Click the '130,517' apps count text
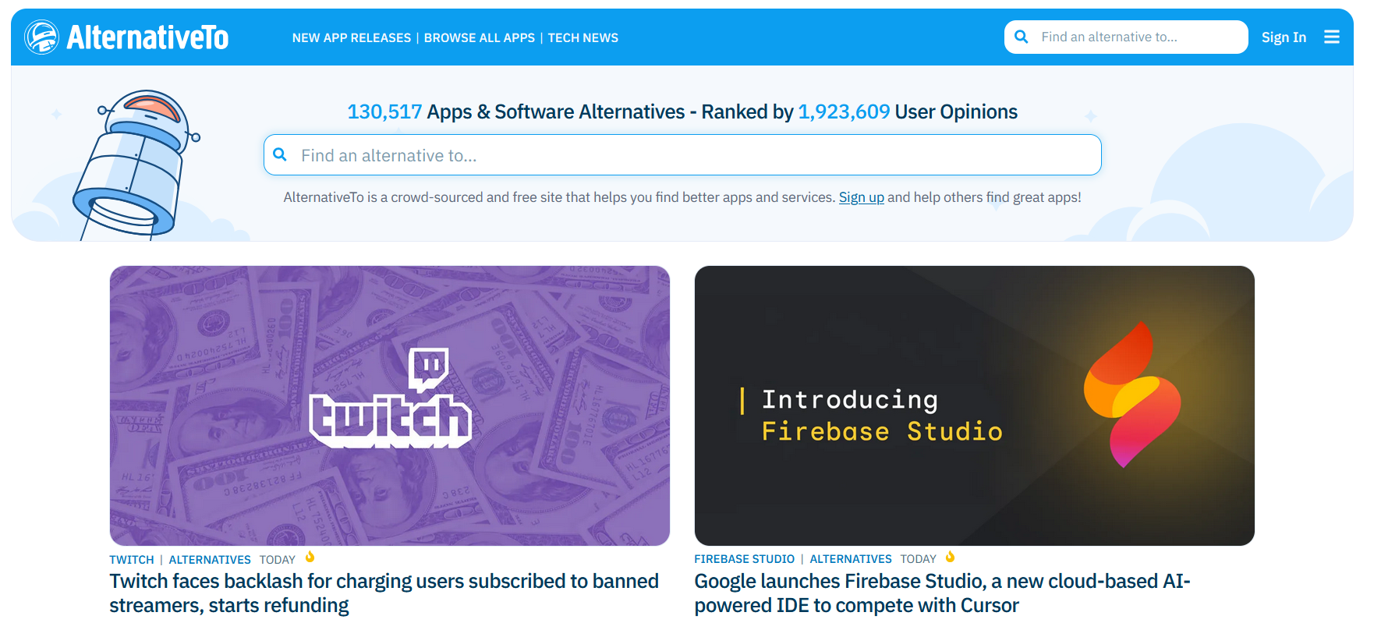This screenshot has width=1374, height=630. 384,111
